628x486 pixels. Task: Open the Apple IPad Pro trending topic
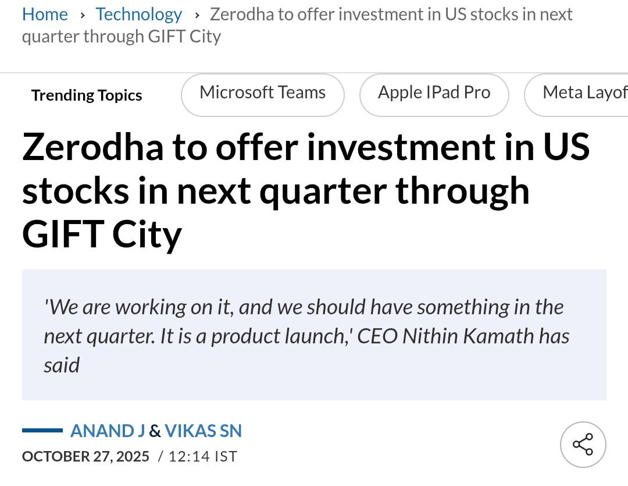[434, 93]
